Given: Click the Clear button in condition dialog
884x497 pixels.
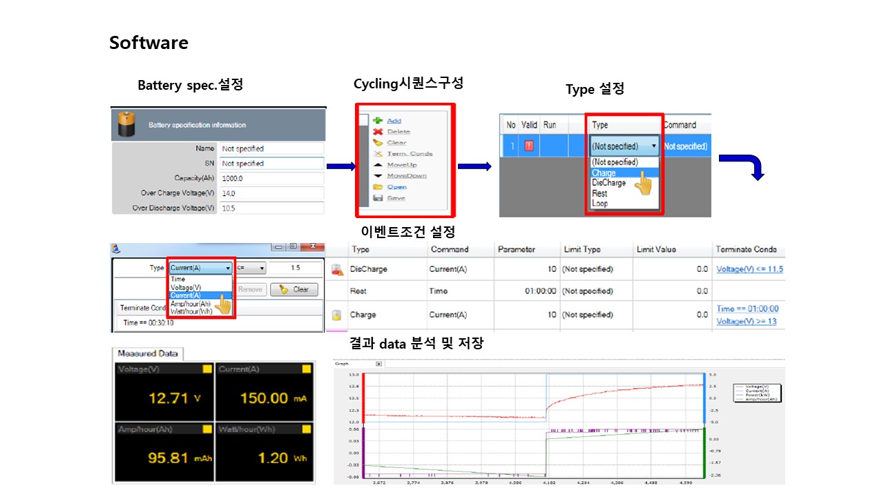Looking at the screenshot, I should point(294,289).
